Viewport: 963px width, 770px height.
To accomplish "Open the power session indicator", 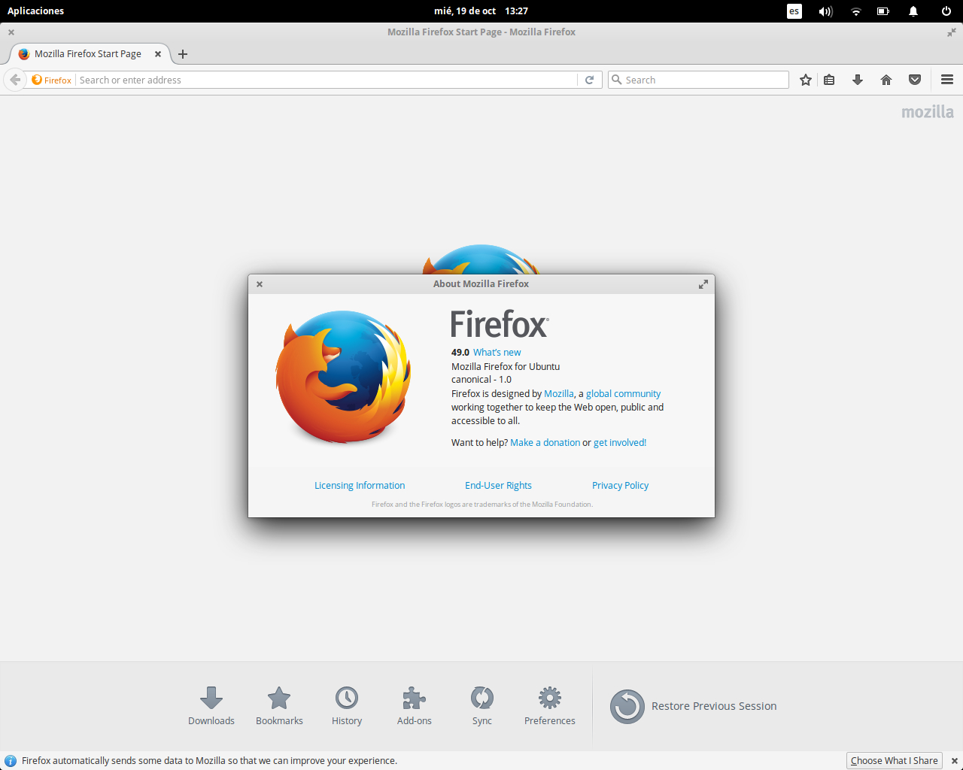I will (x=946, y=11).
